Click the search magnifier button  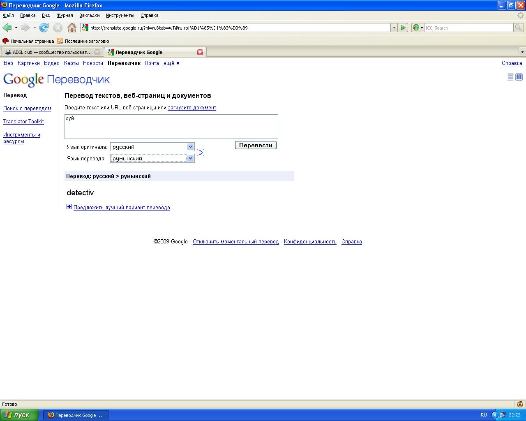519,28
